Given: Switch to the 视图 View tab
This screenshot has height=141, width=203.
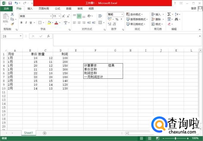Looking at the screenshot, I should [x=91, y=9].
